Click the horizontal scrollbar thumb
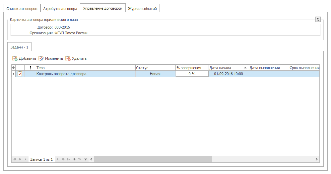This screenshot has width=331, height=174. (153, 159)
